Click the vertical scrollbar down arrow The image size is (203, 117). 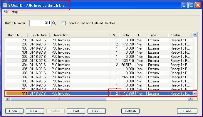(x=195, y=94)
